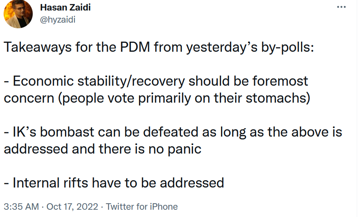Open Hasan Zaidi's profile picture
This screenshot has width=360, height=217.
(18, 14)
